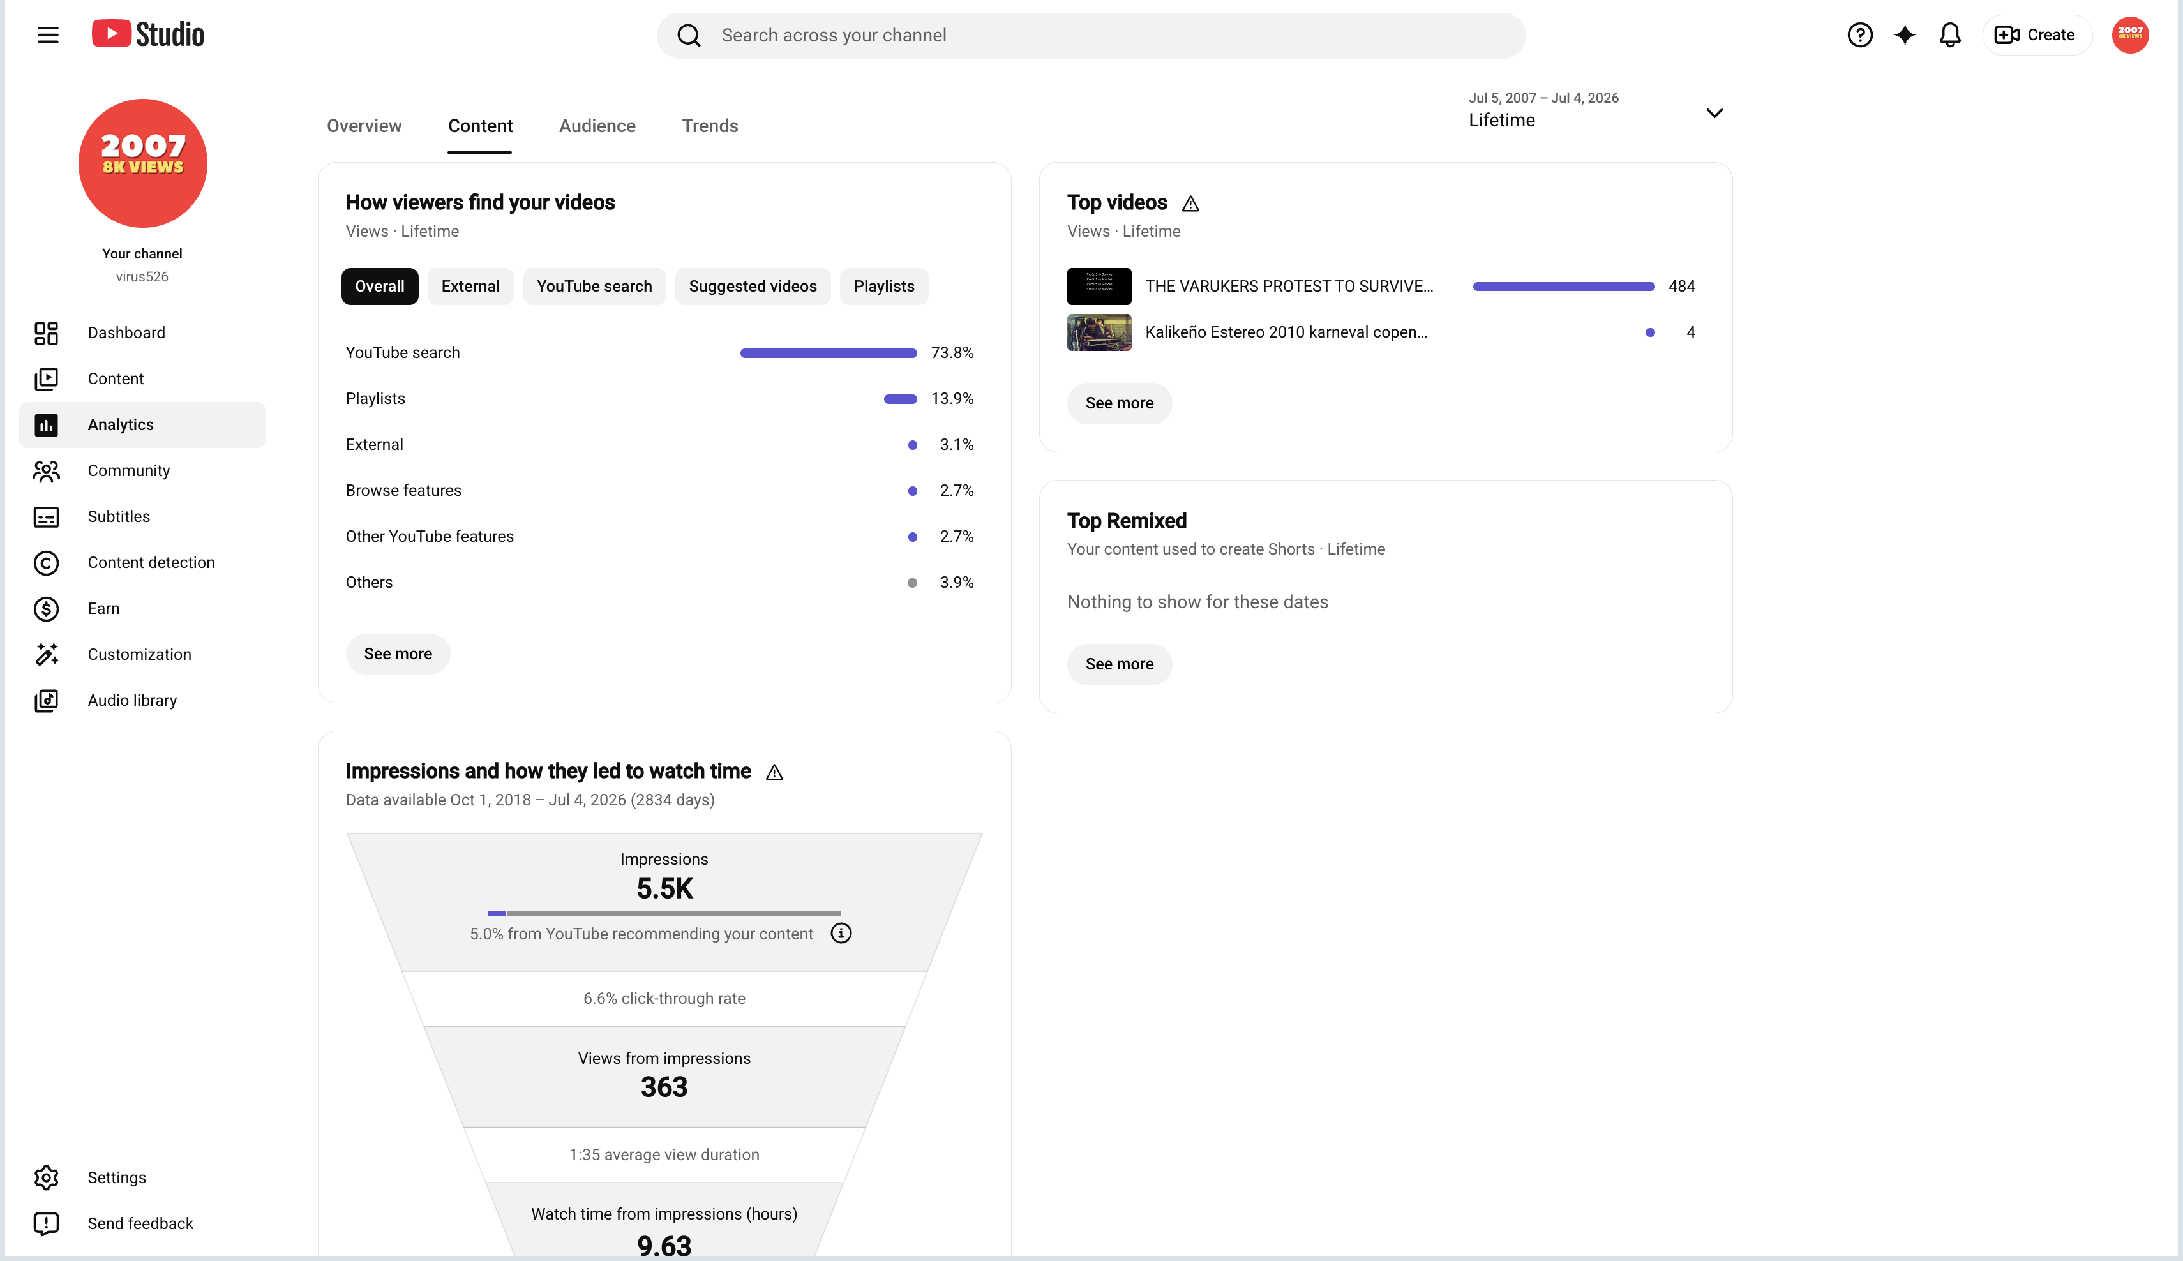Select the Suggested videos chip
Viewport: 2183px width, 1261px height.
tap(753, 286)
